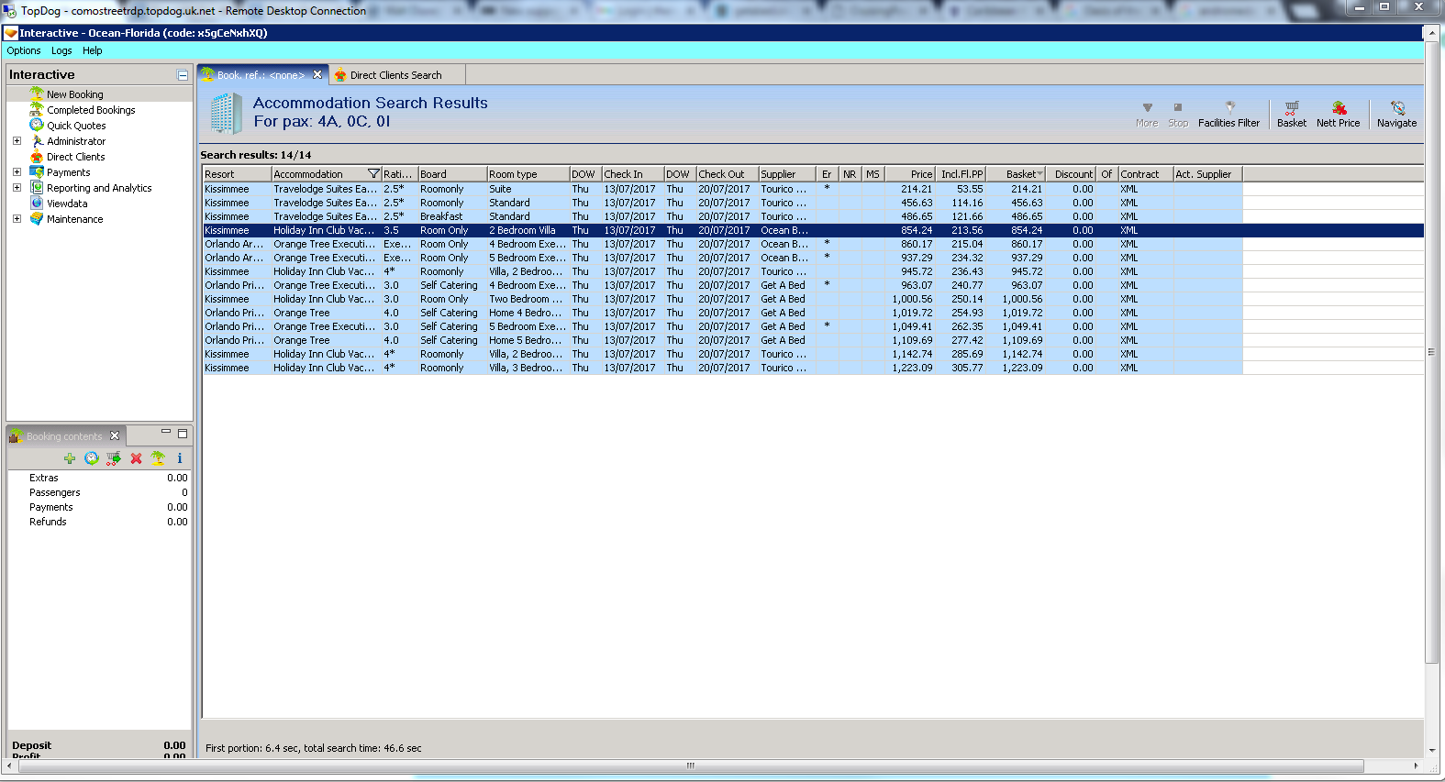The height and width of the screenshot is (782, 1445).
Task: Open Completed Bookings from the sidebar
Action: point(91,110)
